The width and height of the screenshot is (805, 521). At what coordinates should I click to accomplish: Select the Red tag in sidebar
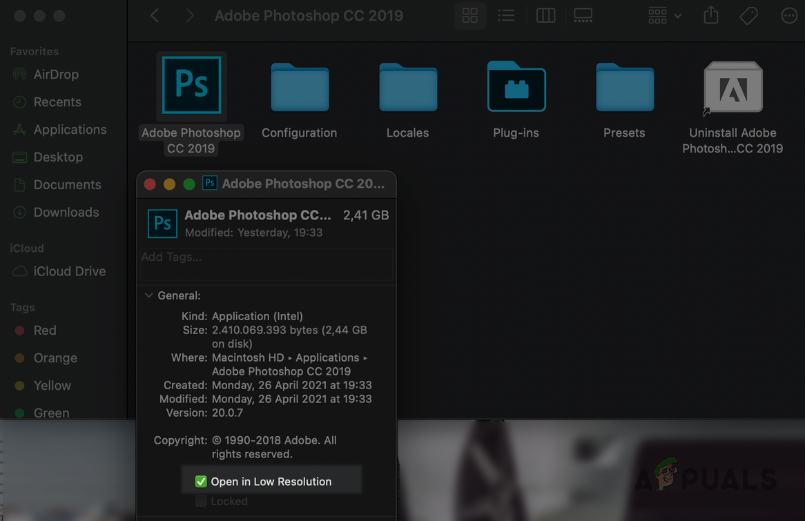pos(45,331)
